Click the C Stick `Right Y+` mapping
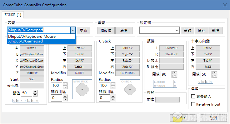The height and width of the screenshot is (124, 230). click(127, 48)
